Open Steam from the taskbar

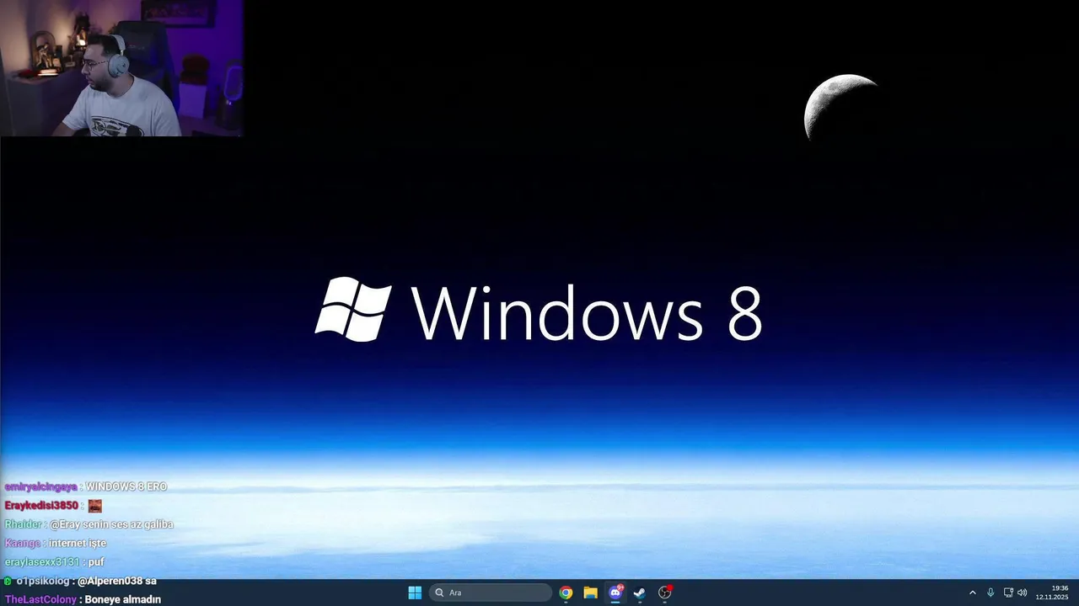(640, 593)
